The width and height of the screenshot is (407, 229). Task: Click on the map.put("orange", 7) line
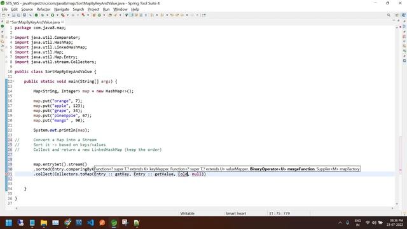tap(58, 101)
